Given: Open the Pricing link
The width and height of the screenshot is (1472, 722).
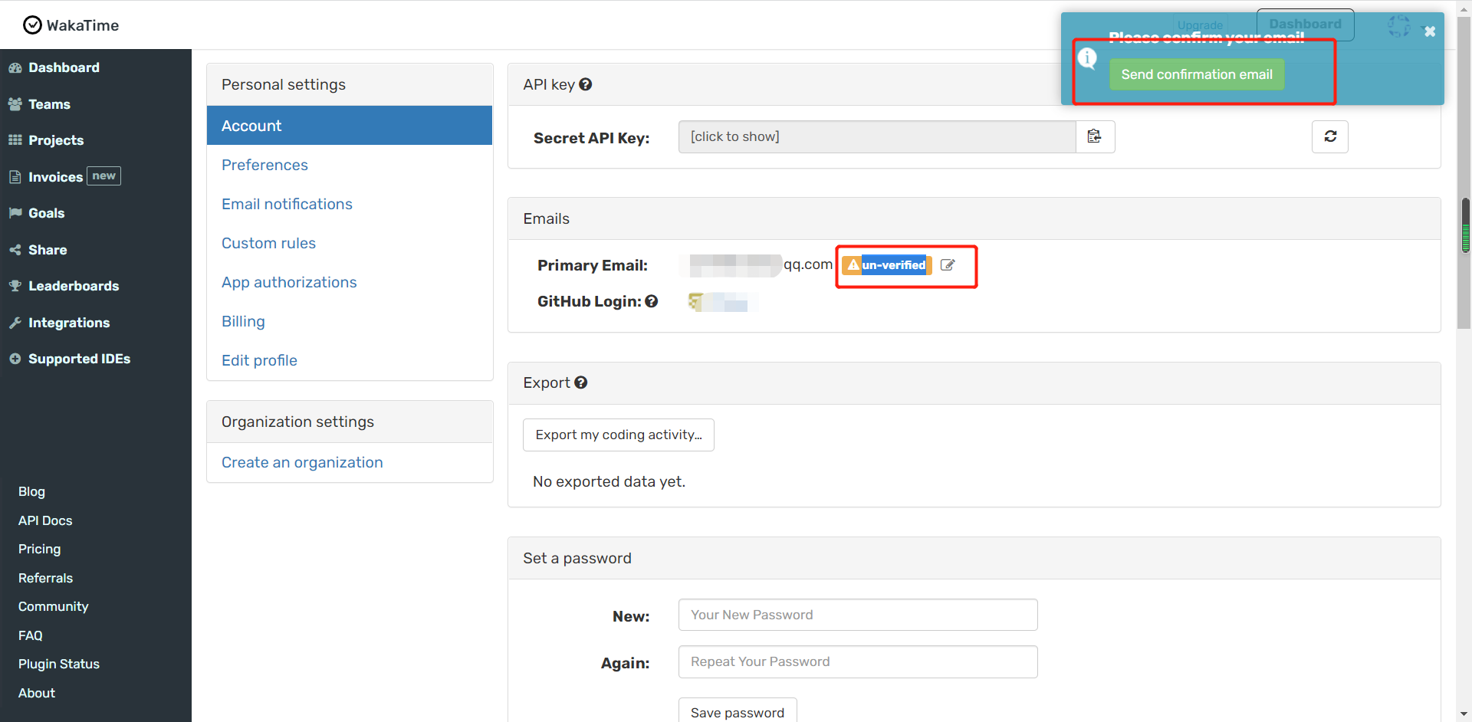Looking at the screenshot, I should [39, 549].
